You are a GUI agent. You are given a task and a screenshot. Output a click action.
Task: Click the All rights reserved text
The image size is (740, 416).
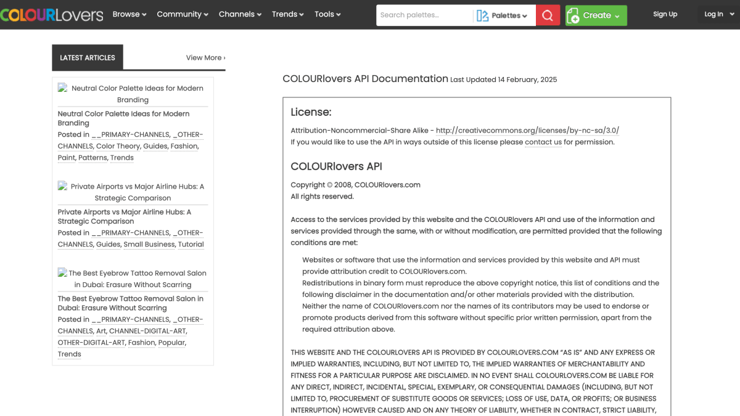pos(323,197)
